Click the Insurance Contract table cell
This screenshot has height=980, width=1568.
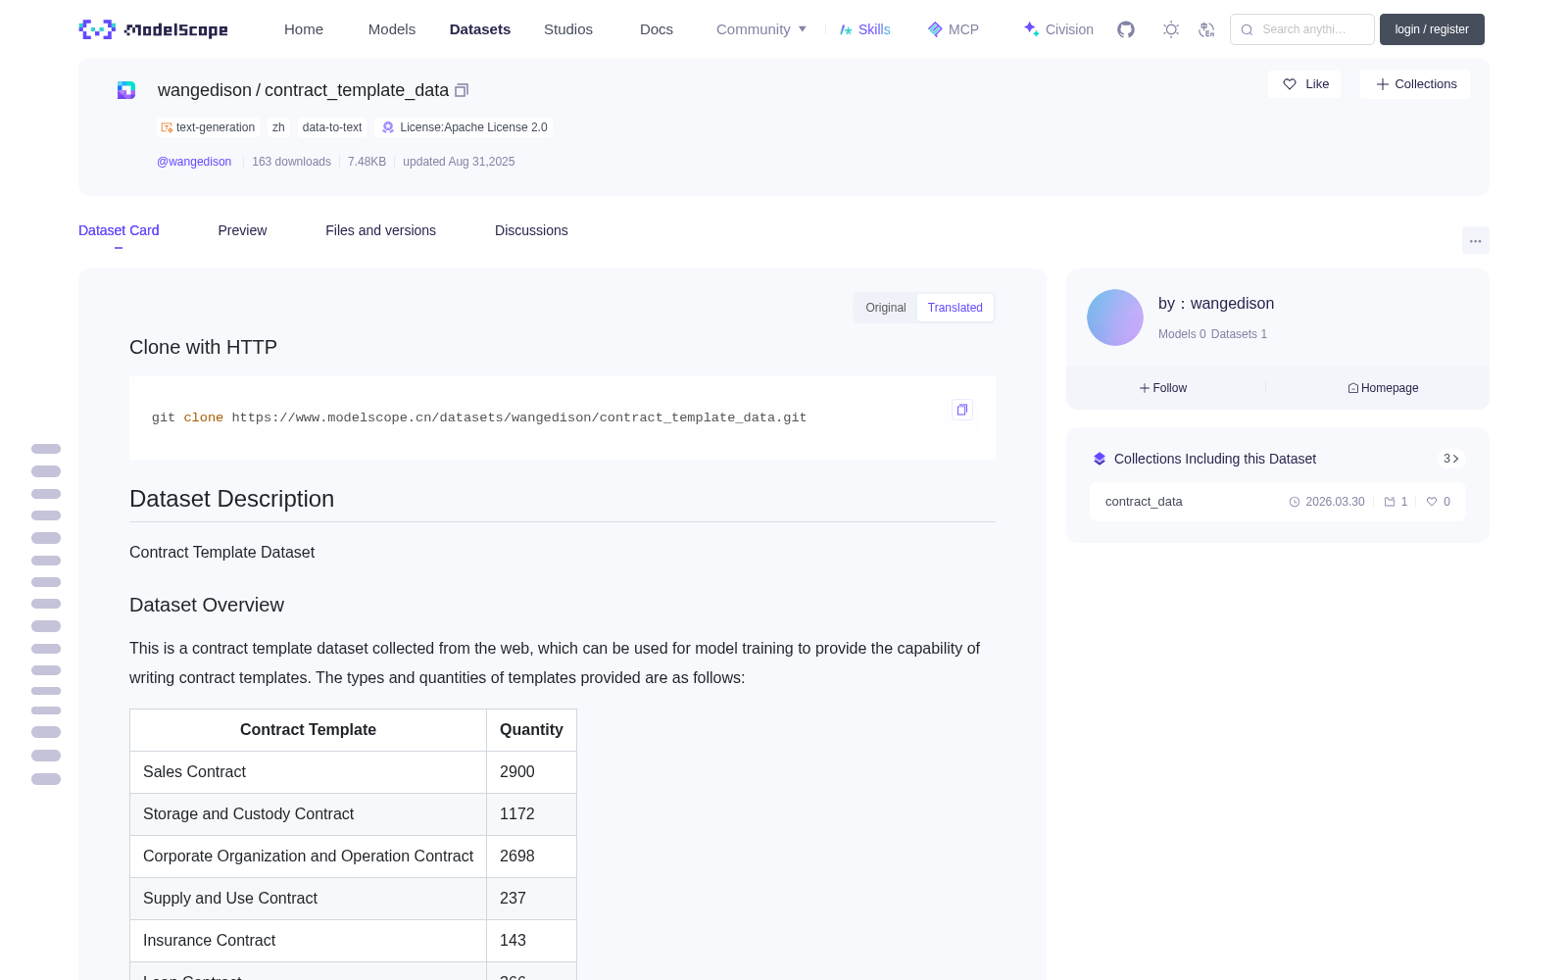[309, 941]
